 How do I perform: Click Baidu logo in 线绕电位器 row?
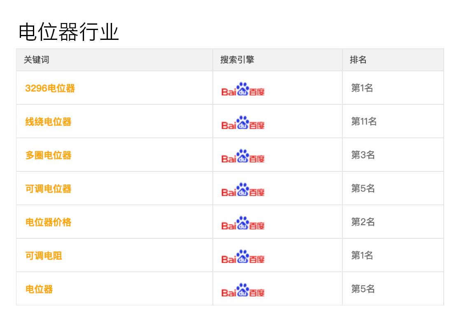[243, 122]
